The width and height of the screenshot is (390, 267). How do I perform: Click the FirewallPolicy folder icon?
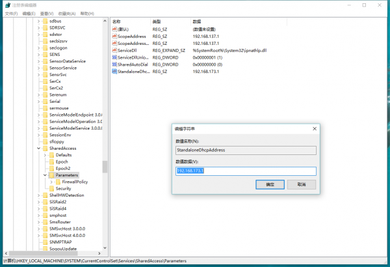point(58,182)
